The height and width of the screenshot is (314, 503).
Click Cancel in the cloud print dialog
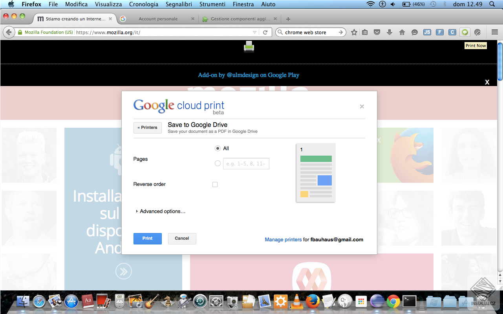[182, 239]
